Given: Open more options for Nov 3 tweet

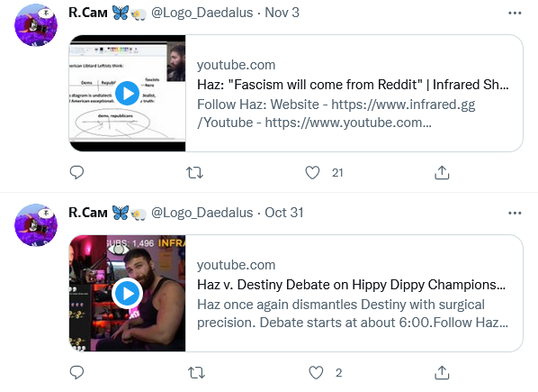Looking at the screenshot, I should click(x=515, y=13).
